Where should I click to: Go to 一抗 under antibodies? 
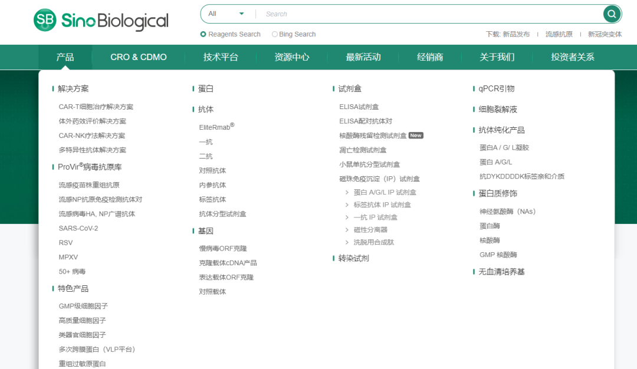[206, 141]
